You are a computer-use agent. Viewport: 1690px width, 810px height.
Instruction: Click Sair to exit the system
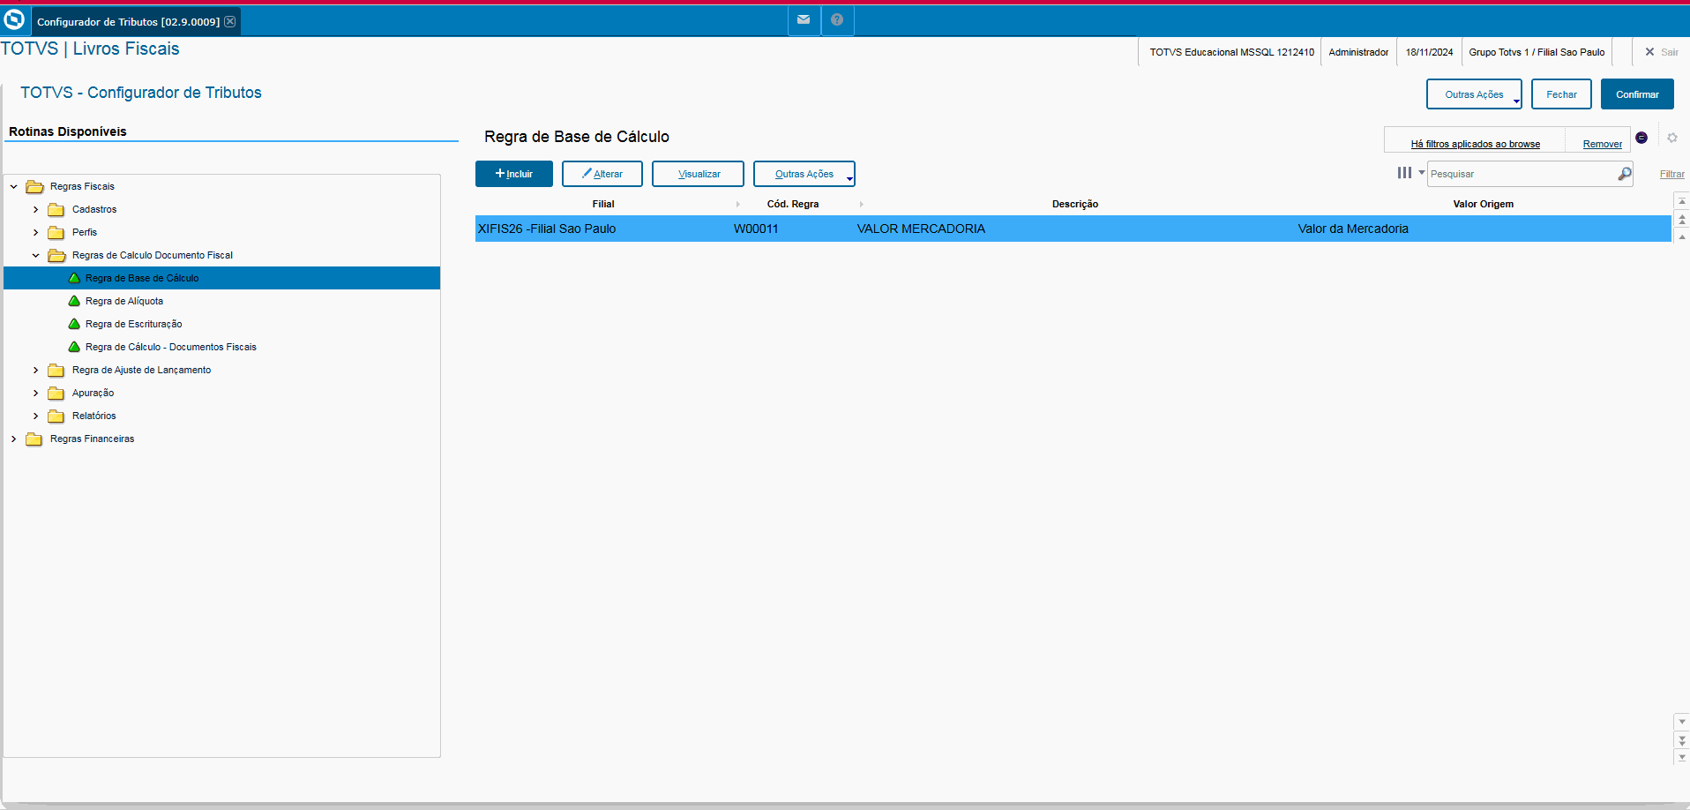tap(1662, 52)
